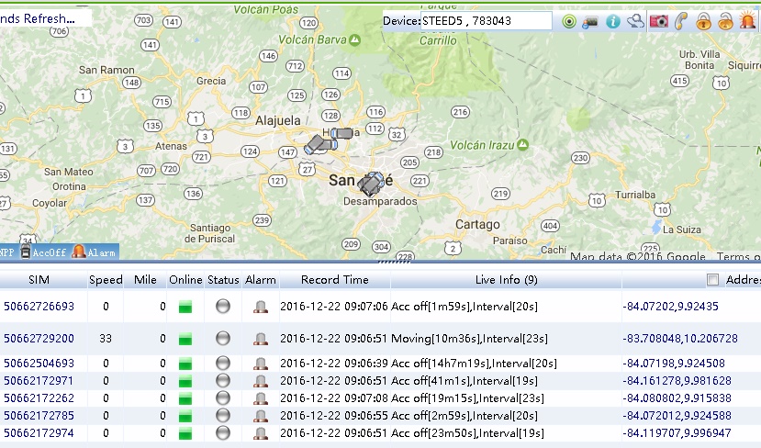Click speed value 33 cell

[106, 339]
